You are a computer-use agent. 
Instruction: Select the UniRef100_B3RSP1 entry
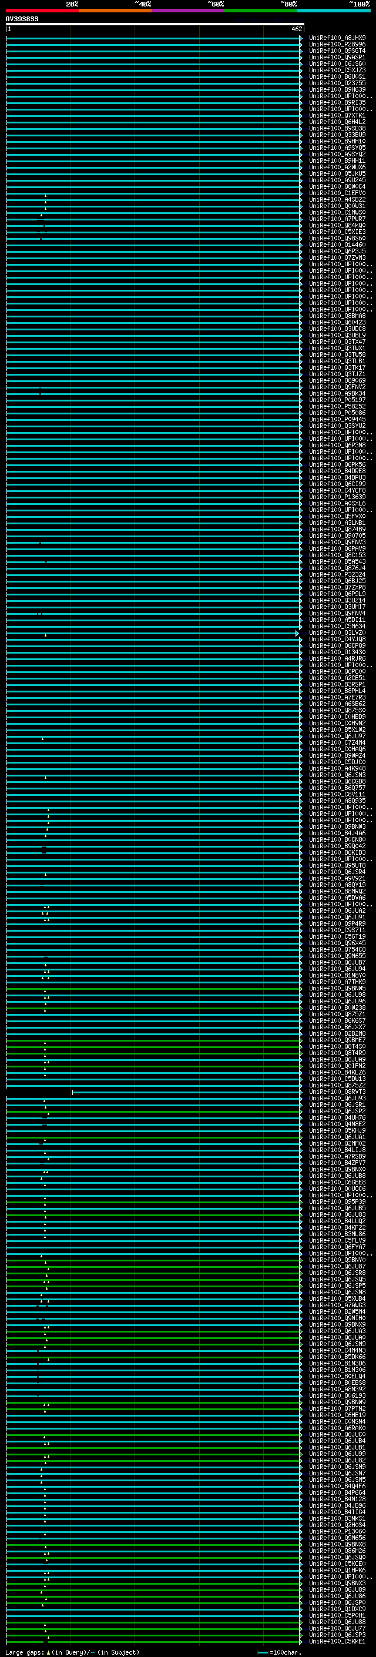[x=337, y=684]
